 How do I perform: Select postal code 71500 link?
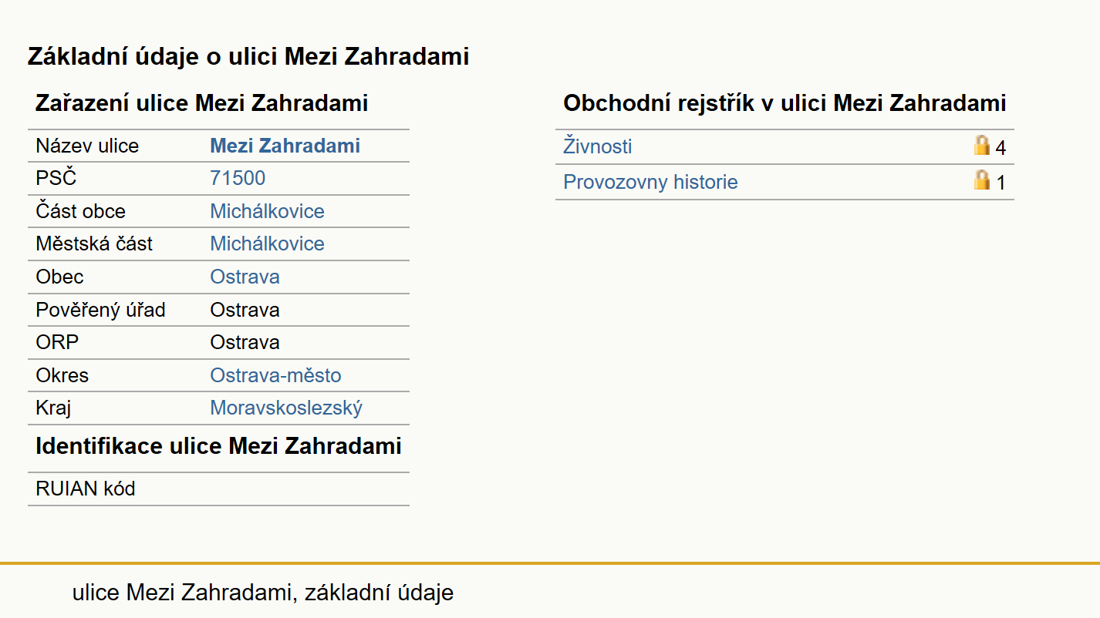238,178
